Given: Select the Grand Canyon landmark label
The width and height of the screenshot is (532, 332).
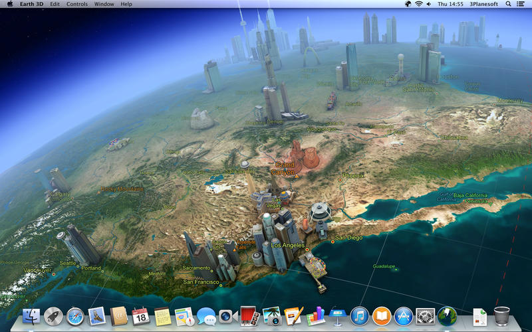Looking at the screenshot, I should click(x=285, y=168).
